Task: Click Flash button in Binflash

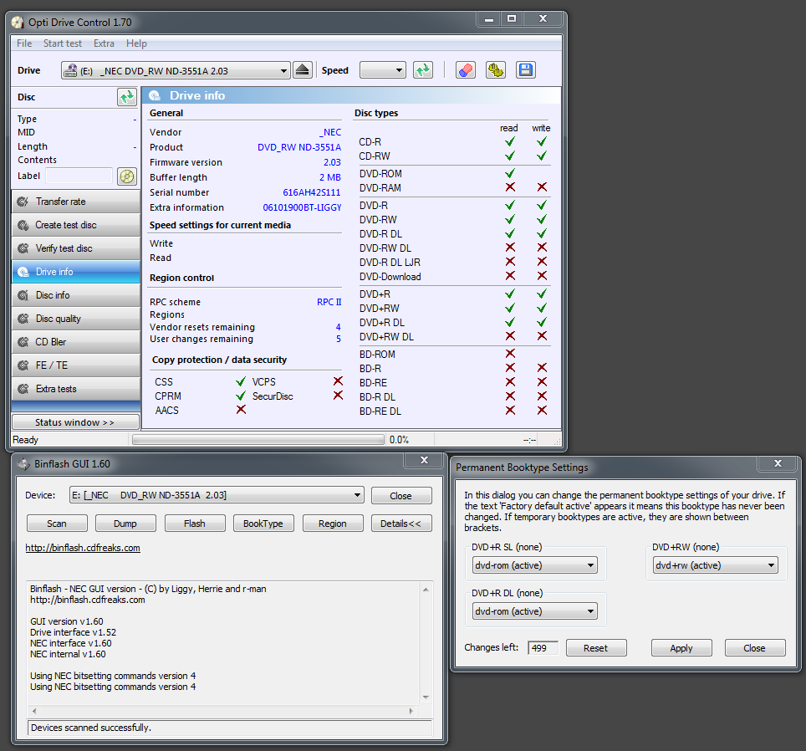Action: click(194, 524)
